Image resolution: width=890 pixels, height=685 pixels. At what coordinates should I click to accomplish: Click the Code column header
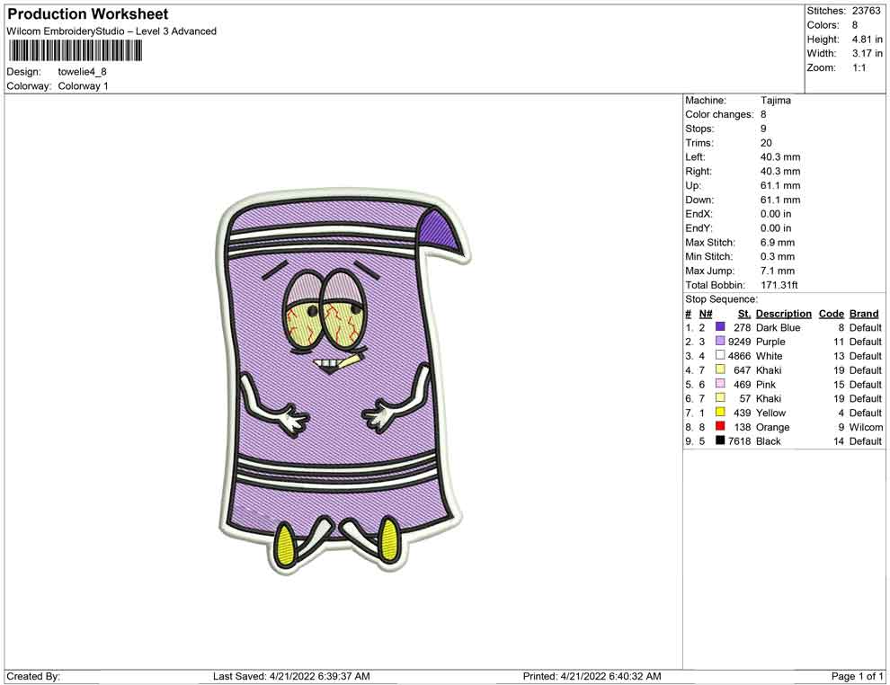click(831, 314)
